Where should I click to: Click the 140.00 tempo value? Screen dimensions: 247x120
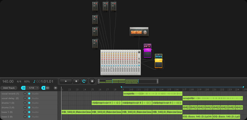tap(8, 82)
